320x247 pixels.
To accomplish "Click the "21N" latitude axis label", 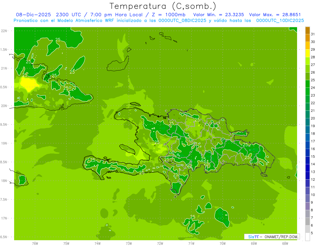I will [4, 68].
